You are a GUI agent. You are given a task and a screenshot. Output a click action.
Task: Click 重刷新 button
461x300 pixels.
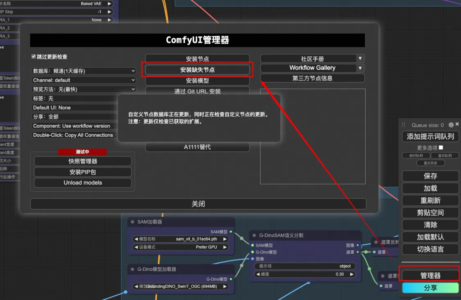coord(430,201)
